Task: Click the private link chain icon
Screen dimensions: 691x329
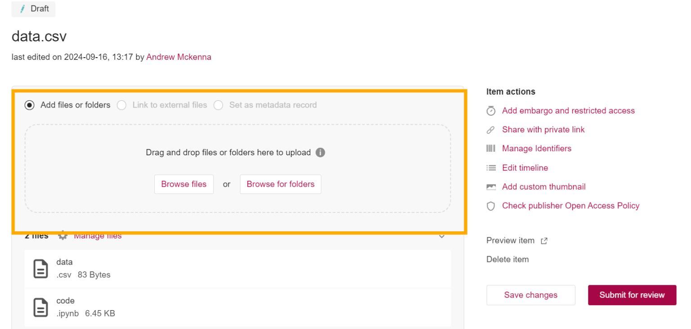Action: pyautogui.click(x=491, y=130)
